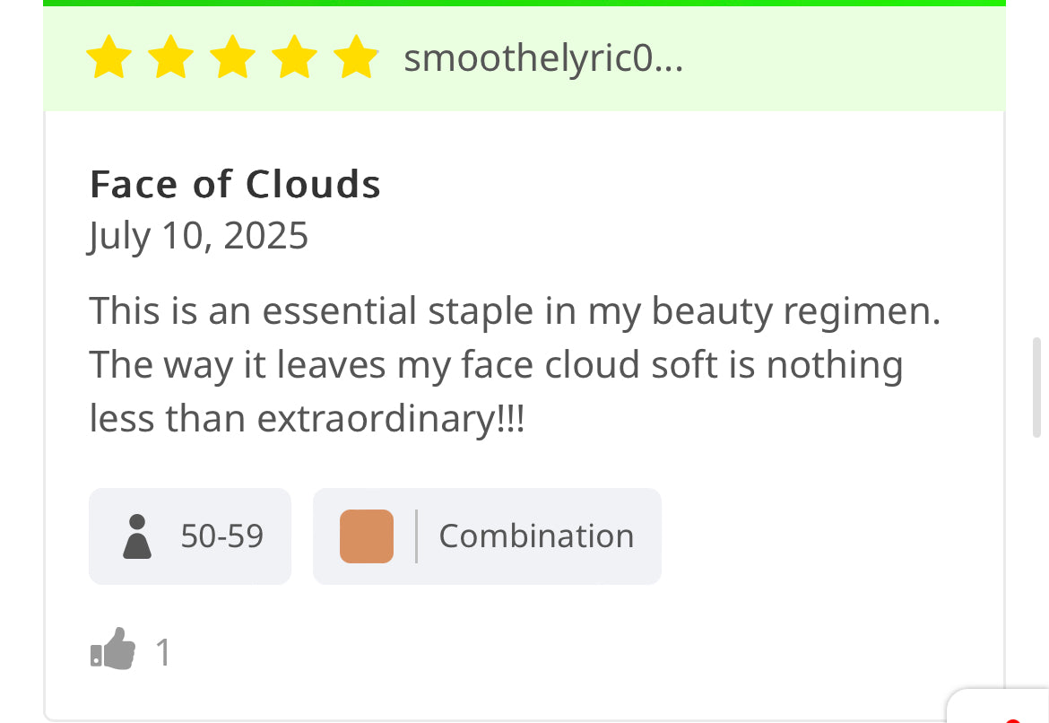
Task: Click the "Face of Clouds" review title
Action: [235, 184]
